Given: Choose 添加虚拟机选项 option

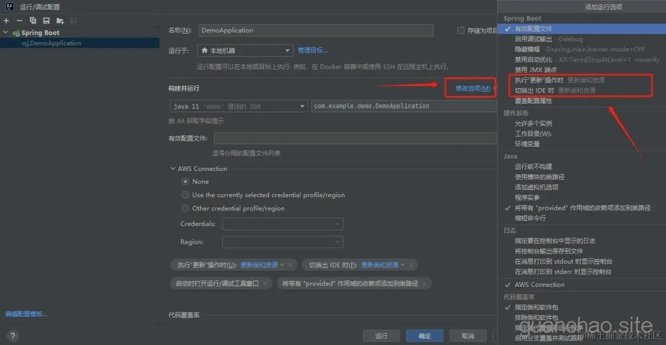Looking at the screenshot, I should coord(582,187).
